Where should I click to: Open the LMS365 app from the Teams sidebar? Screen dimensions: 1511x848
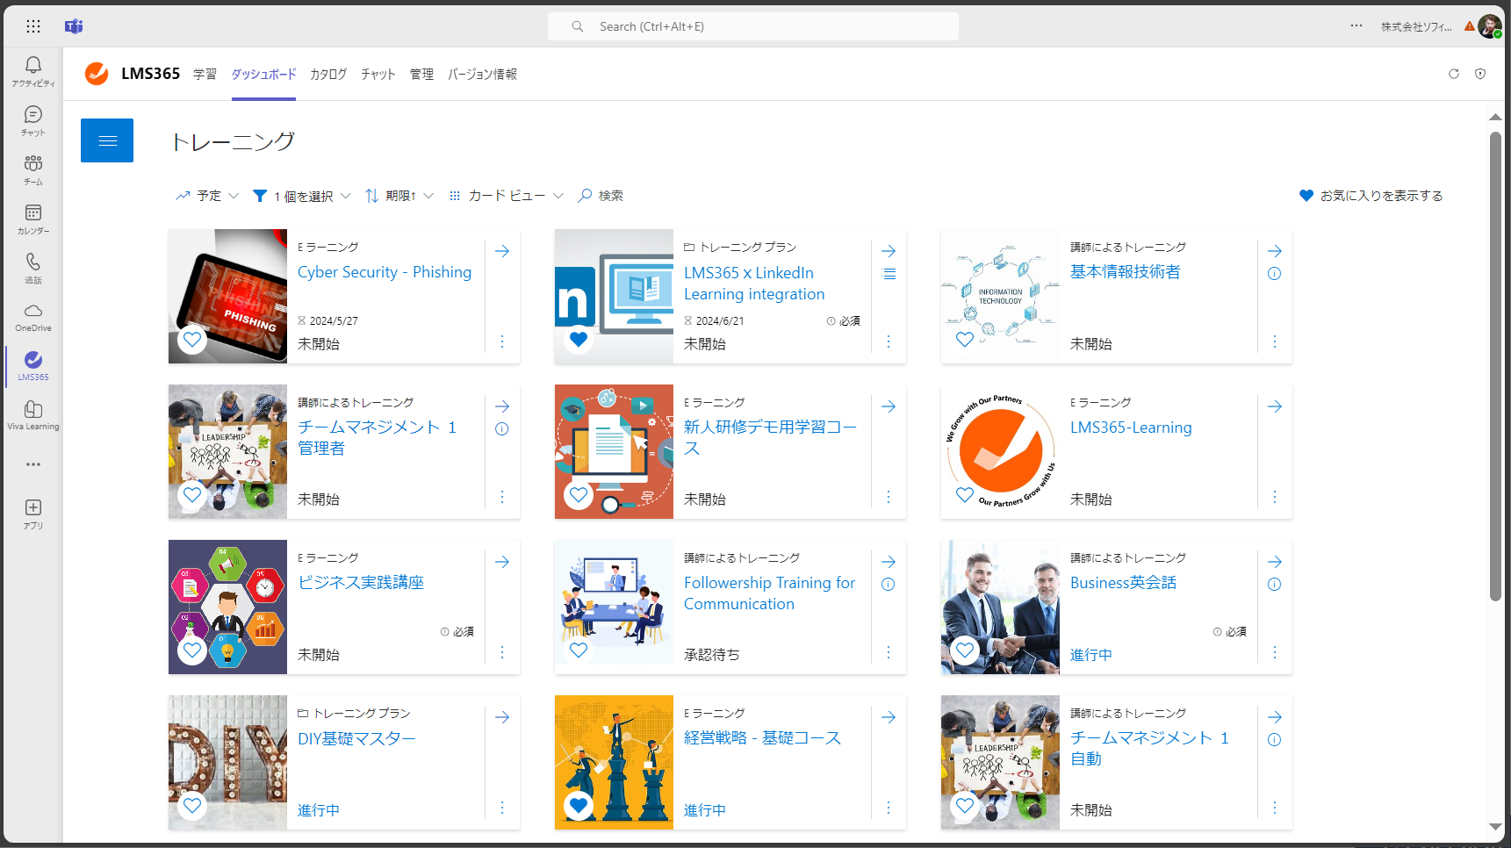(x=32, y=365)
